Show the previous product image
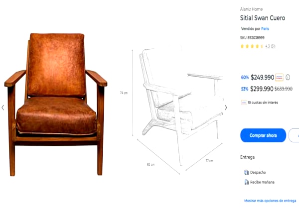299x214 pixels. [x=2, y=107]
